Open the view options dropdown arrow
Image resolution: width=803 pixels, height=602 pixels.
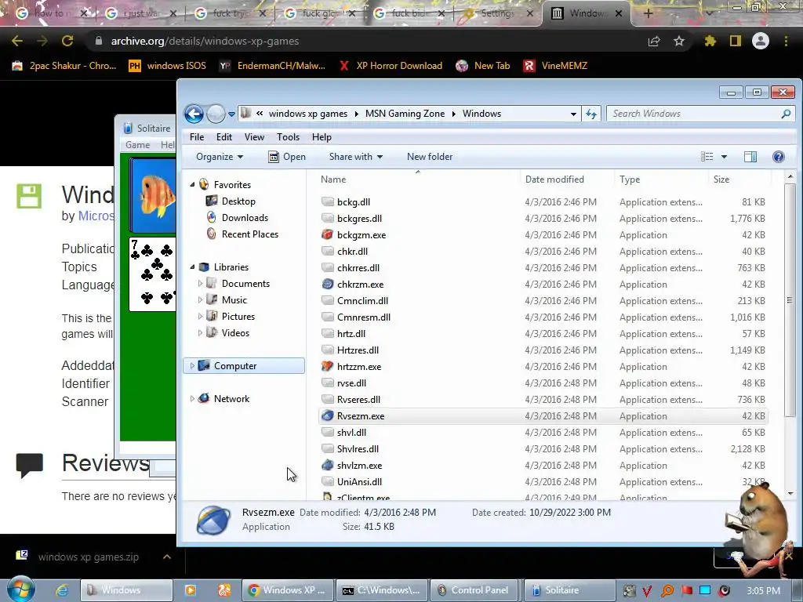(724, 157)
